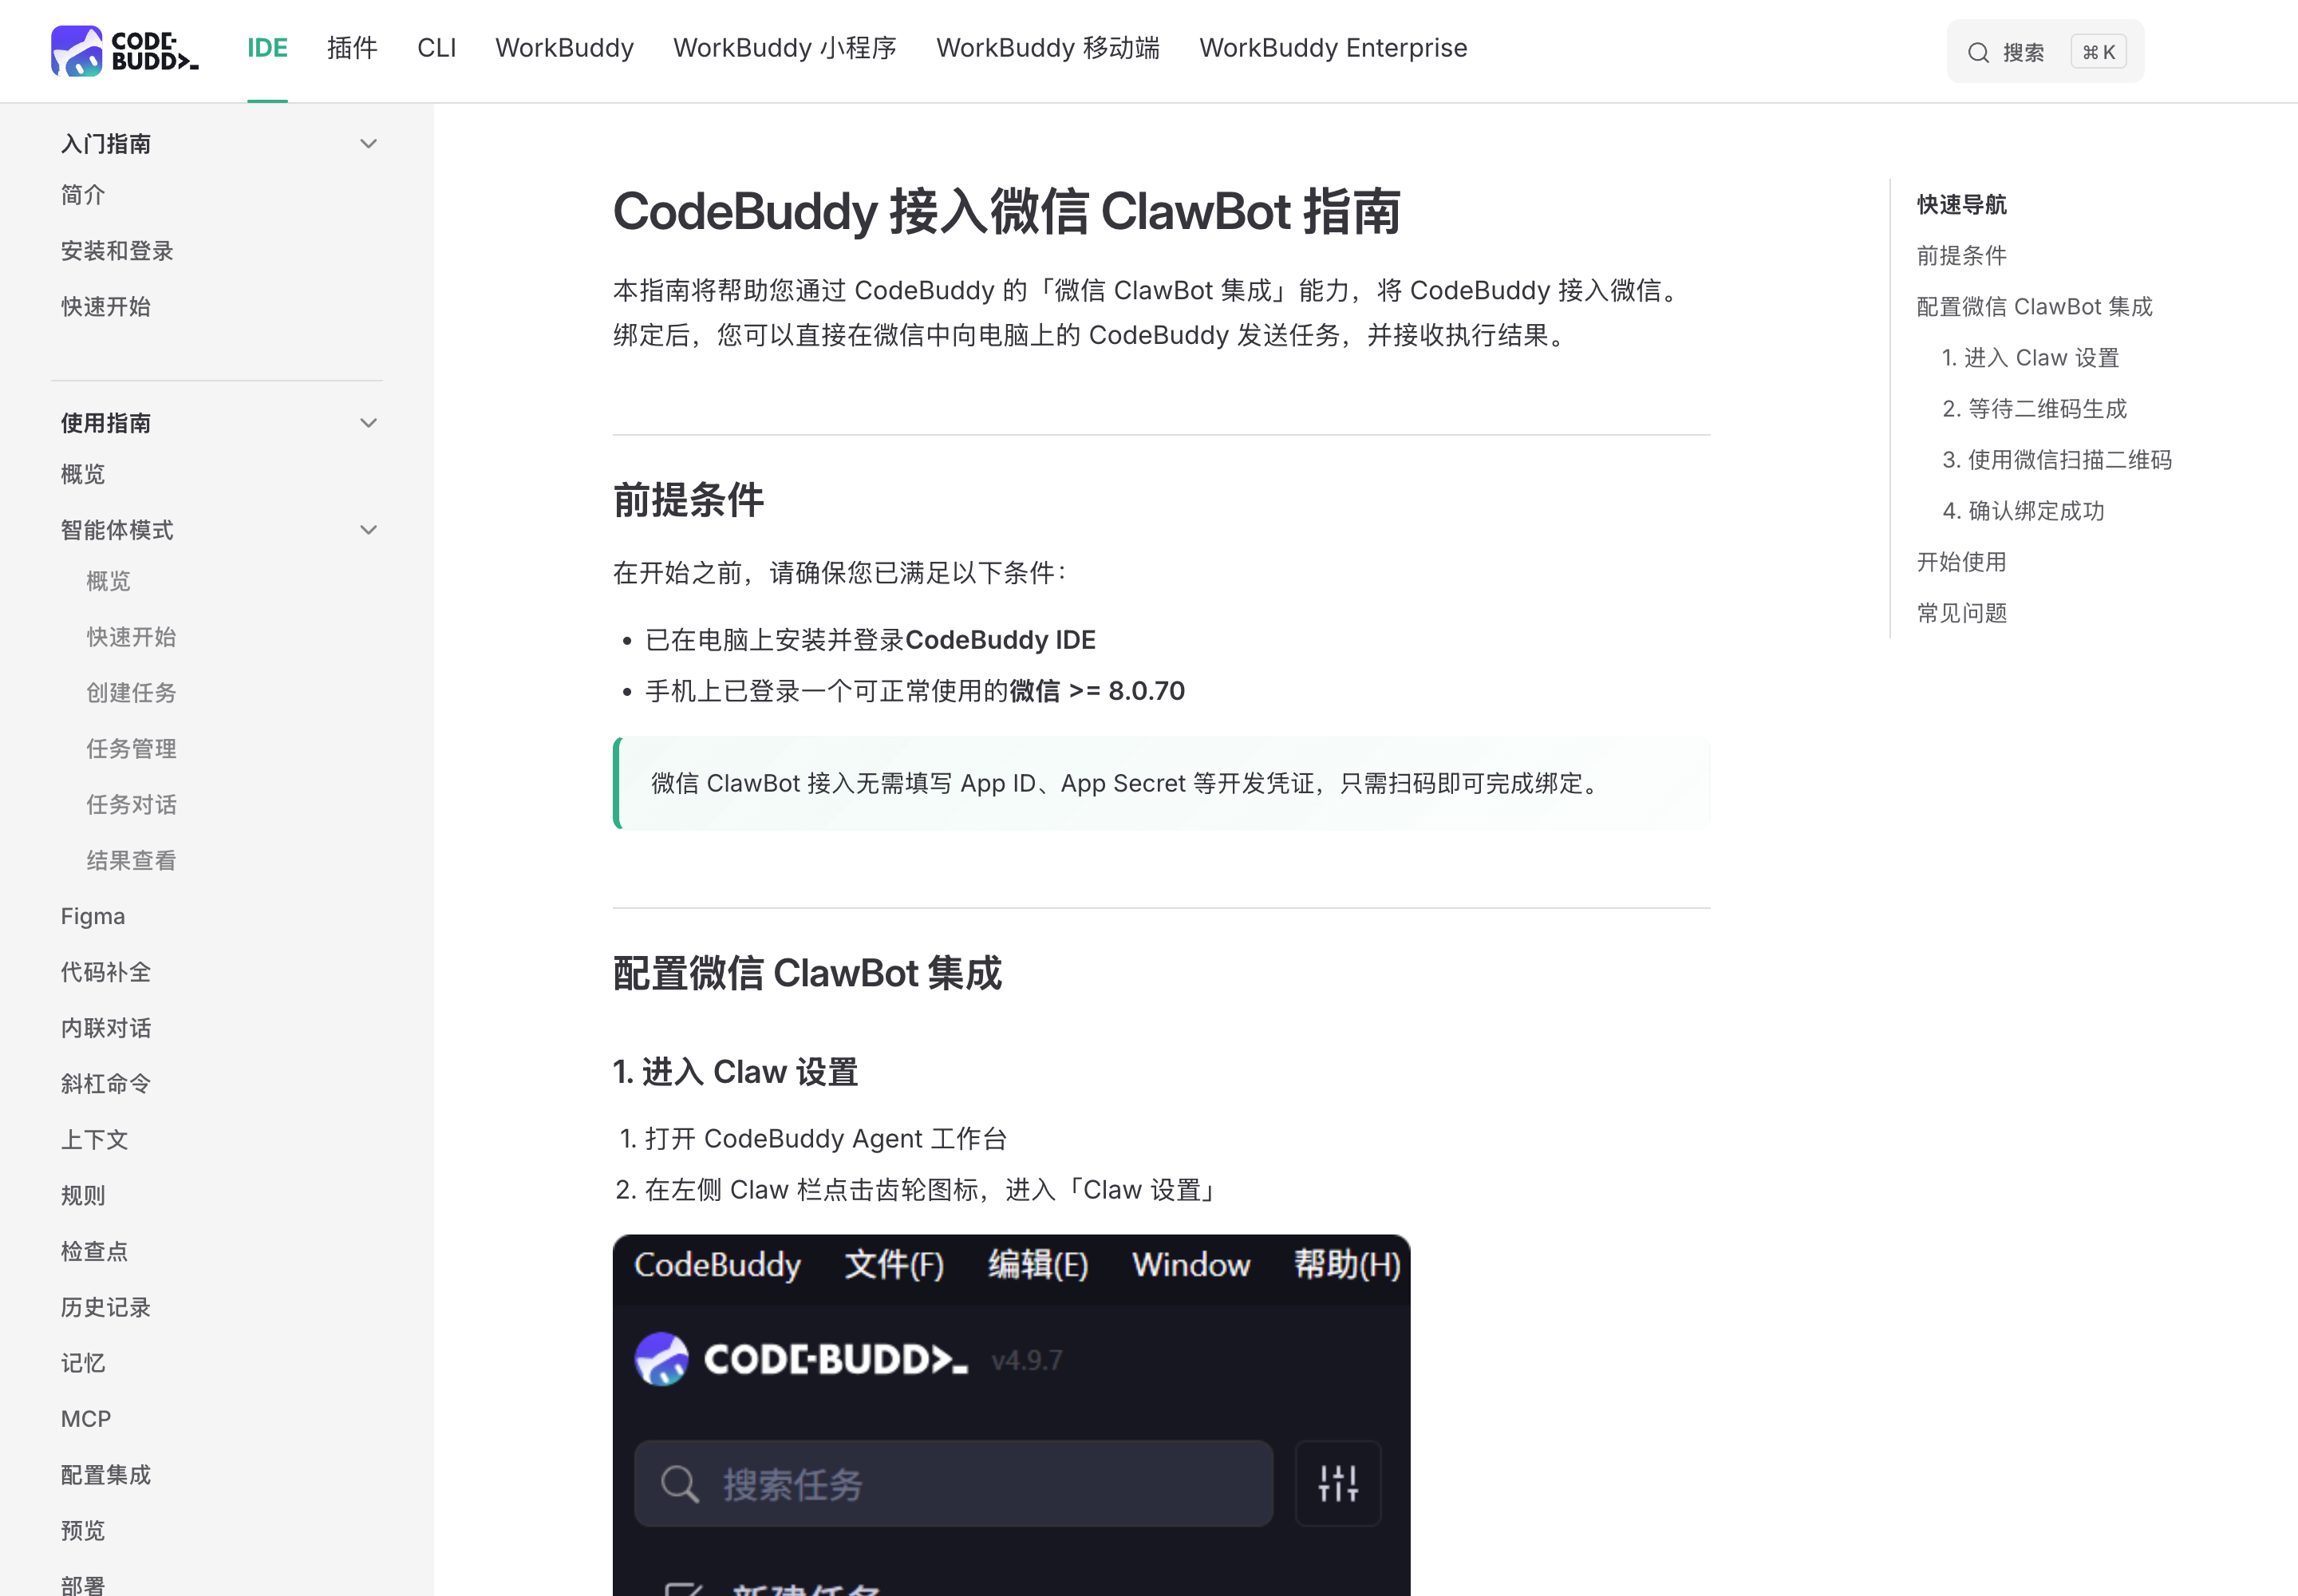Jump to 配置微信 ClawBot 集成 in quick navigation
Image resolution: width=2298 pixels, height=1596 pixels.
point(2034,307)
